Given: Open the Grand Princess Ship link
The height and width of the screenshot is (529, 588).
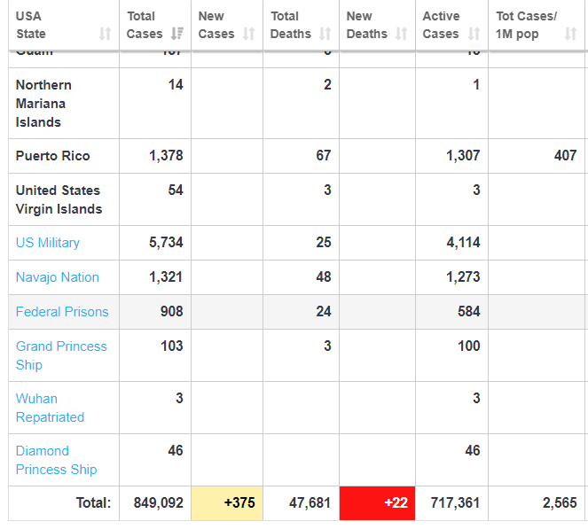Looking at the screenshot, I should (x=60, y=355).
